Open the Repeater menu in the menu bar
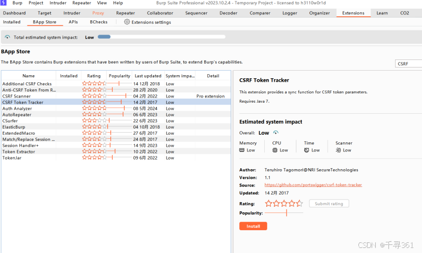 pyautogui.click(x=81, y=3)
